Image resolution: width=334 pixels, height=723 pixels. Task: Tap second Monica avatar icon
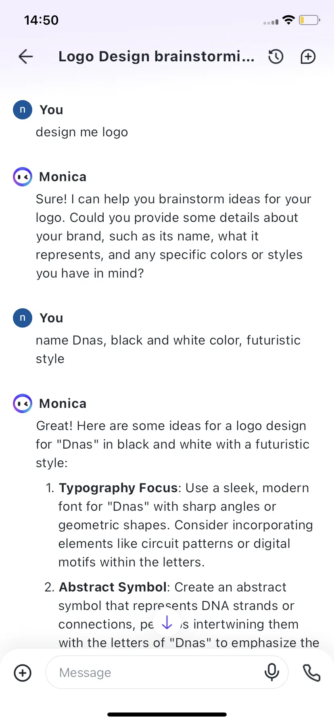click(23, 403)
